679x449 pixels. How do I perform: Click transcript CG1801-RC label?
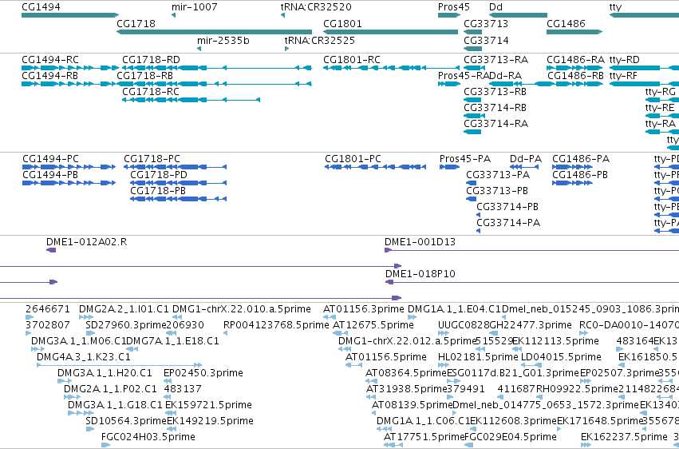[x=352, y=59]
